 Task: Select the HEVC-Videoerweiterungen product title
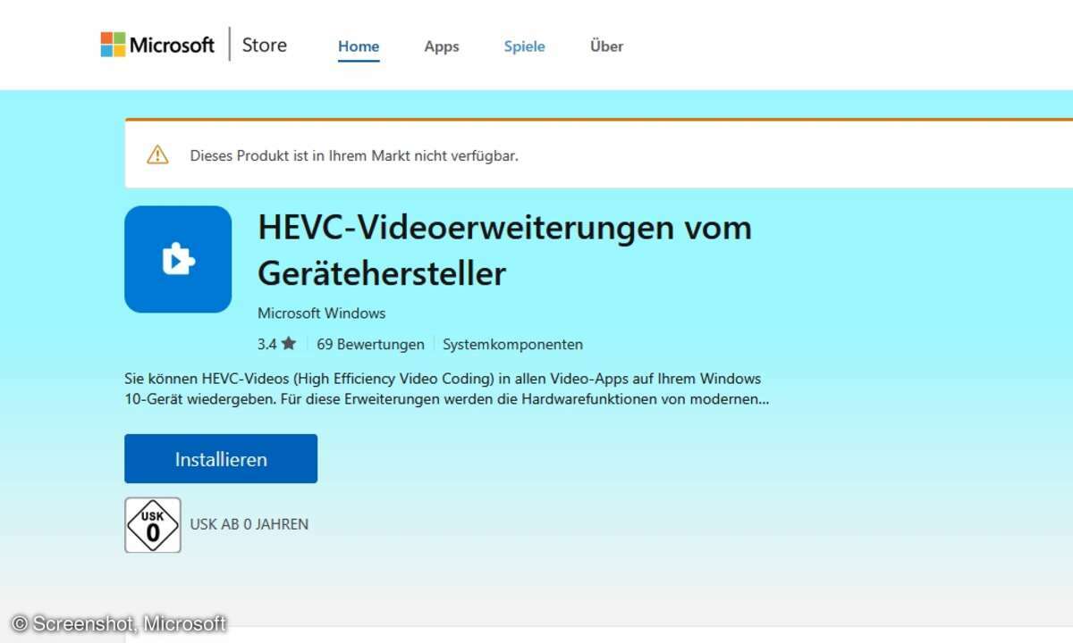504,250
